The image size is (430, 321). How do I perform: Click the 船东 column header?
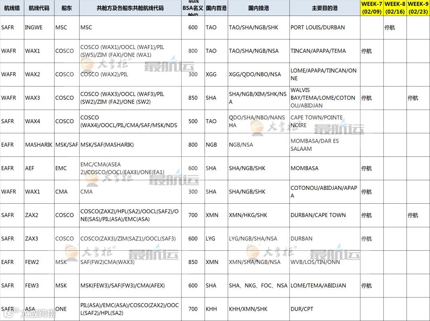pos(66,8)
